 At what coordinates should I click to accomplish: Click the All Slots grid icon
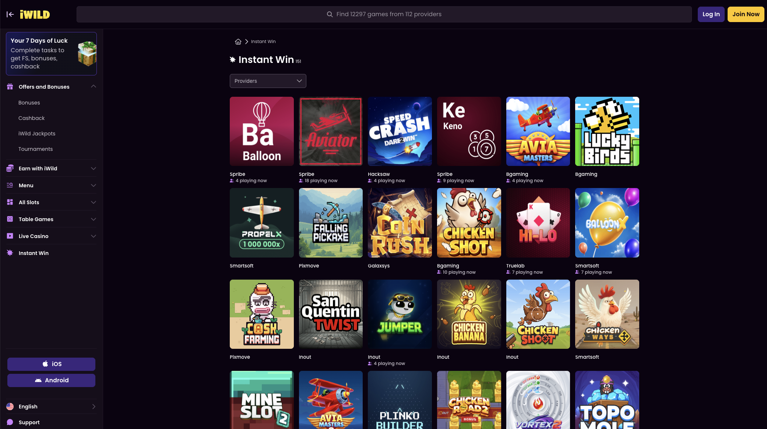[x=10, y=202]
